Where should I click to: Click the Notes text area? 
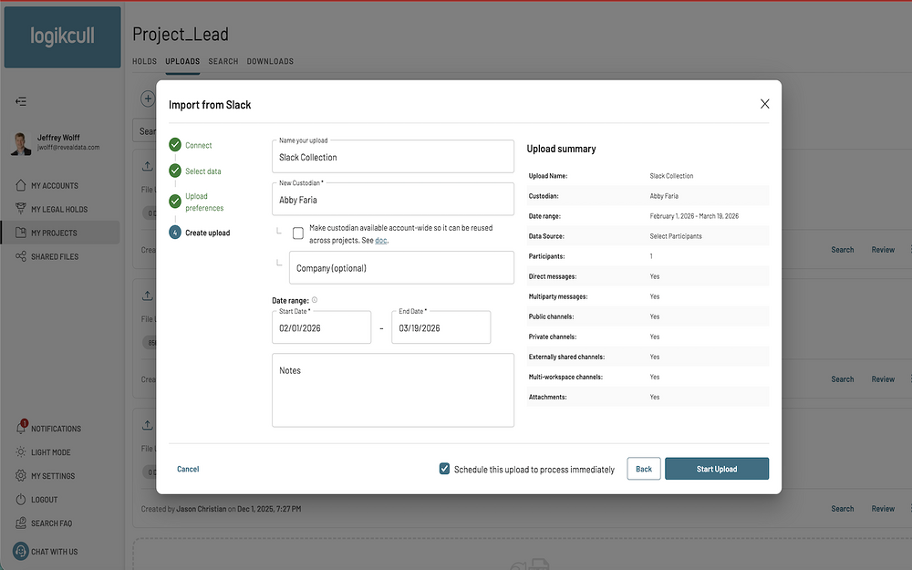pos(393,390)
